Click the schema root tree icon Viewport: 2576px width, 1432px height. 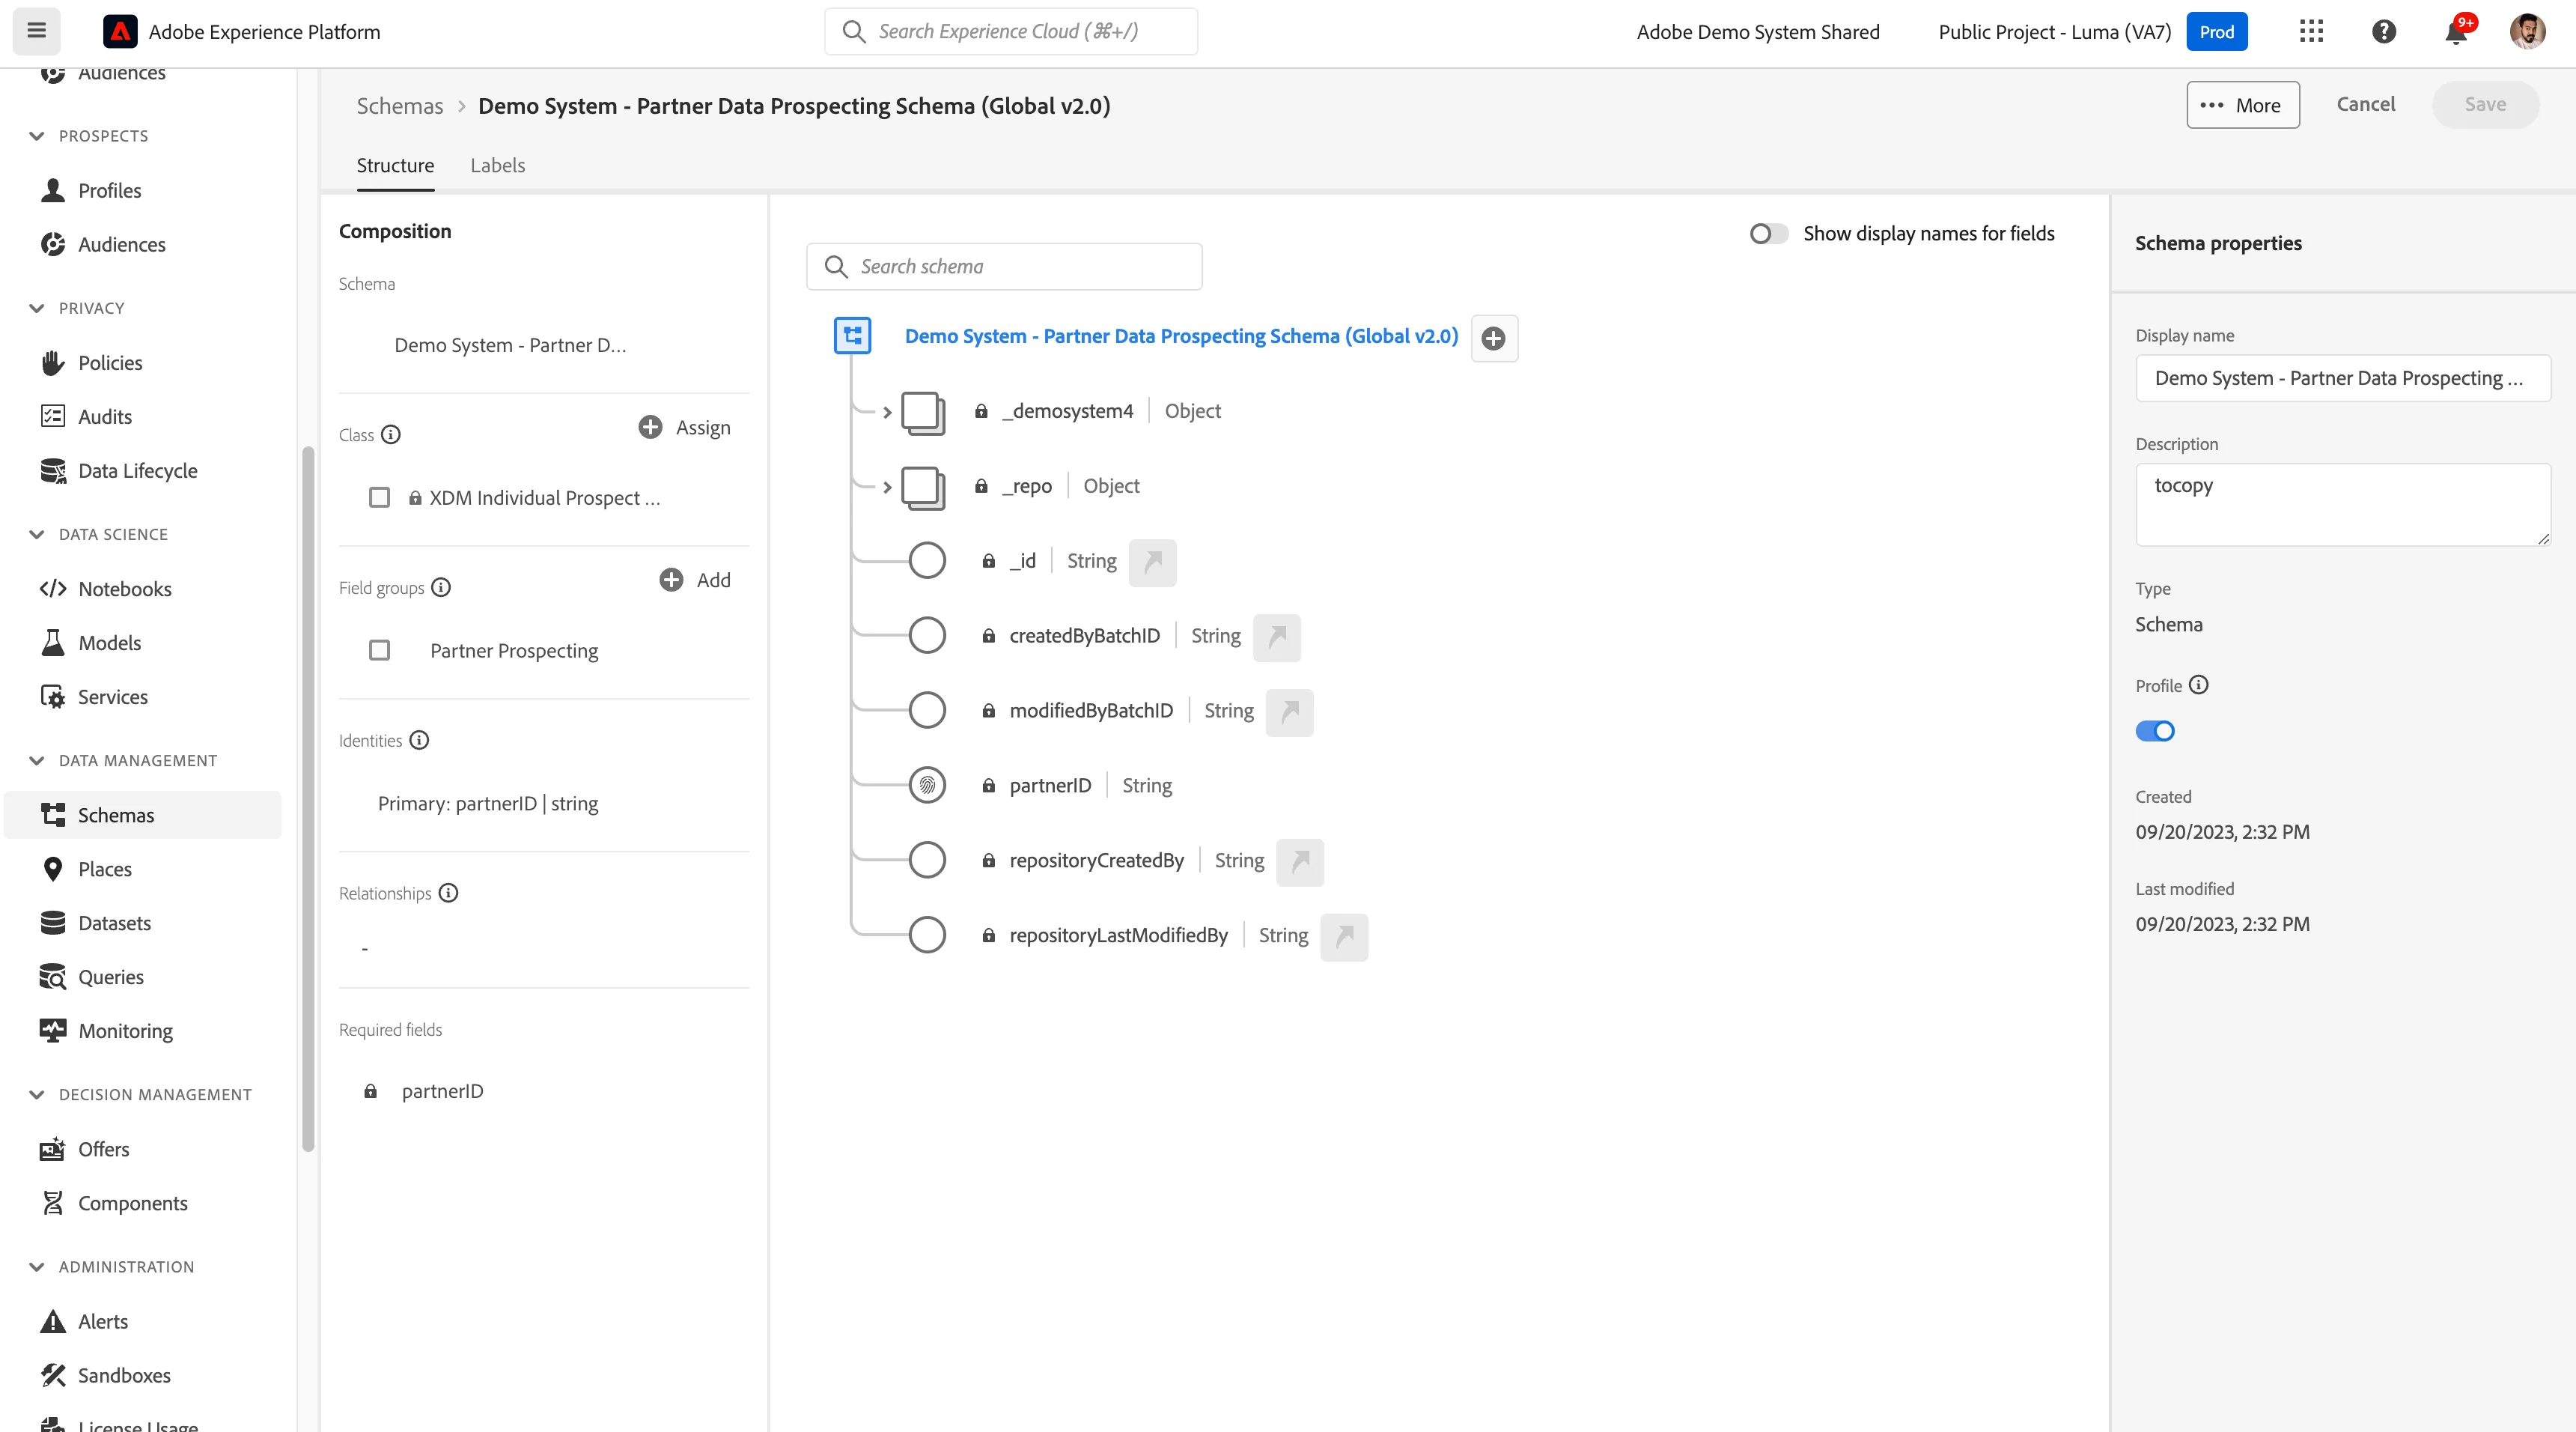click(x=853, y=336)
